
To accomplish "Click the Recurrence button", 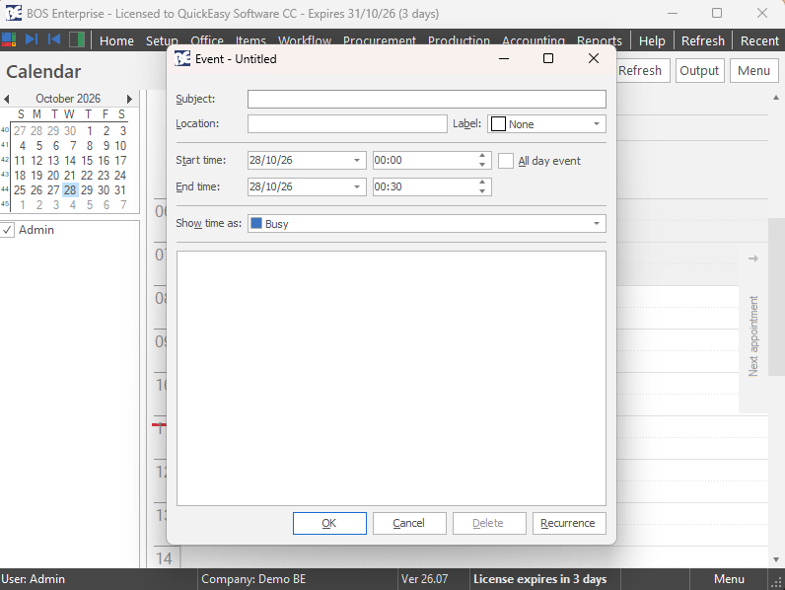I will 569,523.
